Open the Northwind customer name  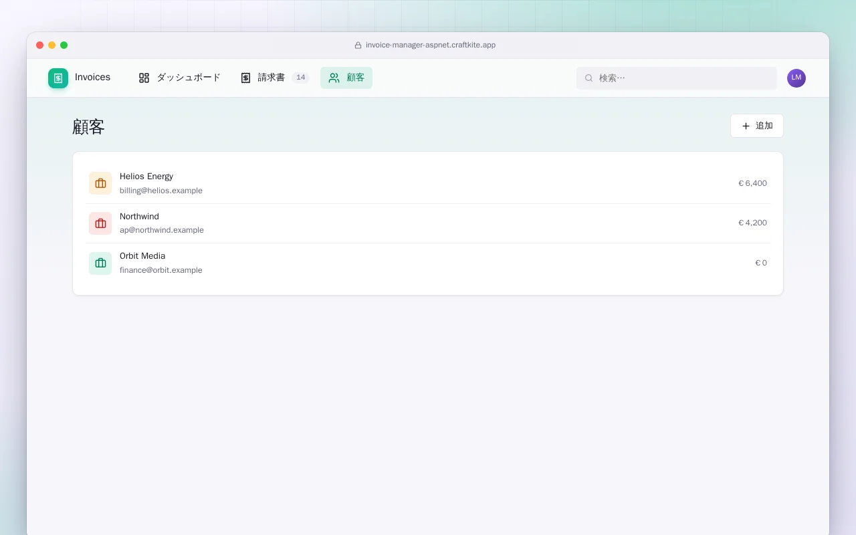point(139,217)
